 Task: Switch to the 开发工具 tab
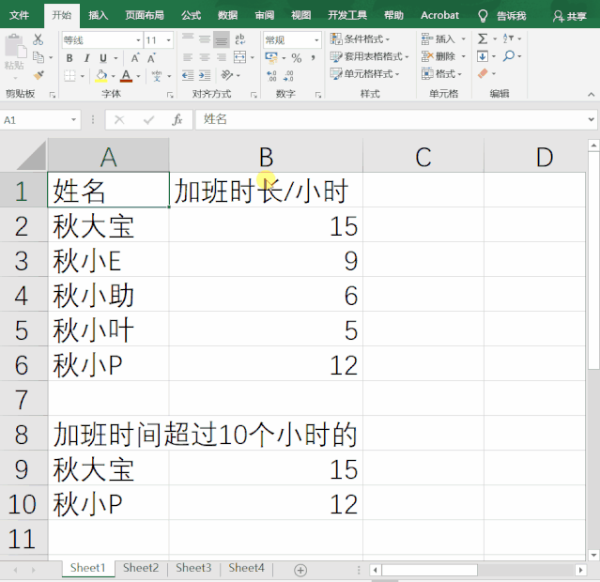(x=347, y=15)
